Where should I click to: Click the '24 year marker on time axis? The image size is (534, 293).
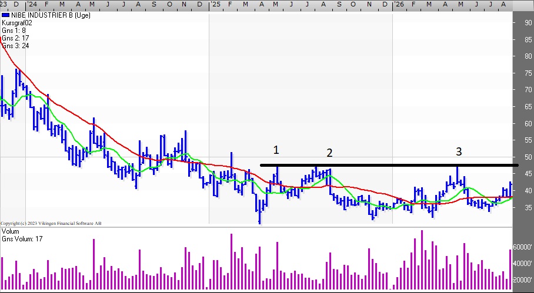(32, 5)
